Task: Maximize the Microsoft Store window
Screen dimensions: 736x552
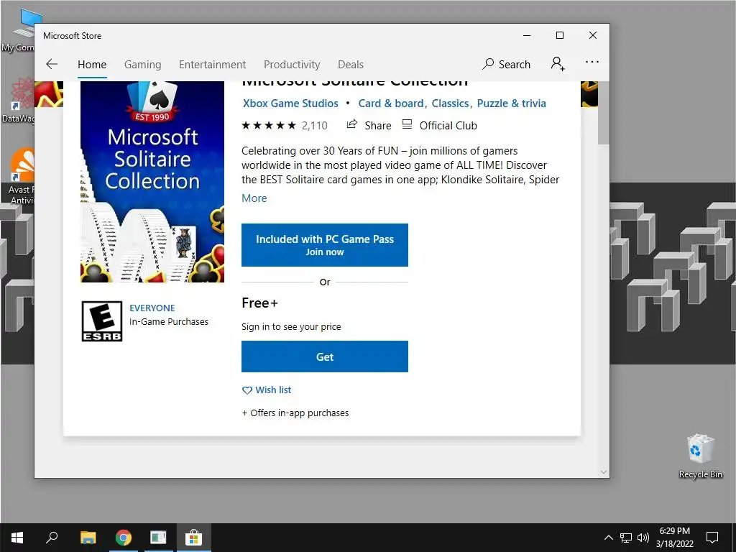Action: pyautogui.click(x=559, y=35)
